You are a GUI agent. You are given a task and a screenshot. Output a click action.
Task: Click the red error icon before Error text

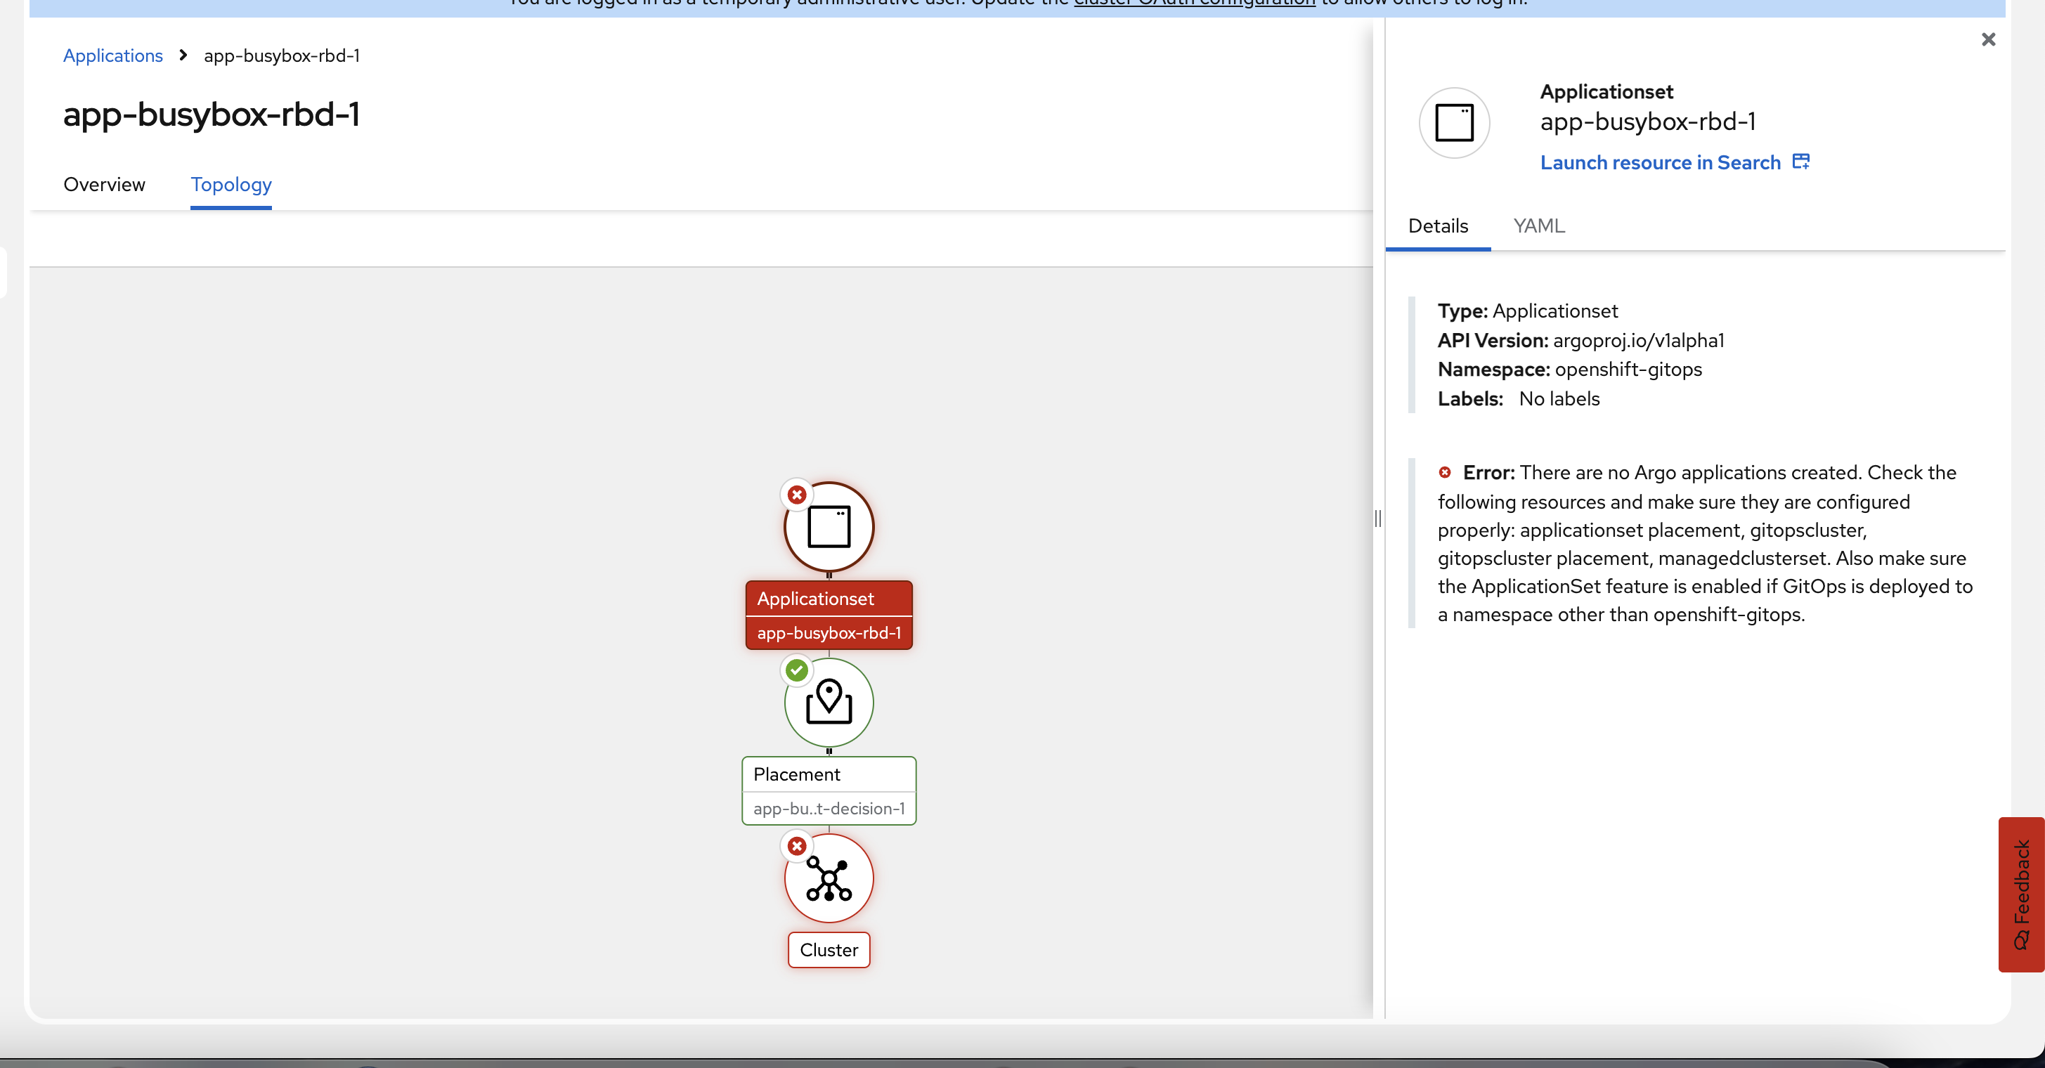tap(1444, 473)
